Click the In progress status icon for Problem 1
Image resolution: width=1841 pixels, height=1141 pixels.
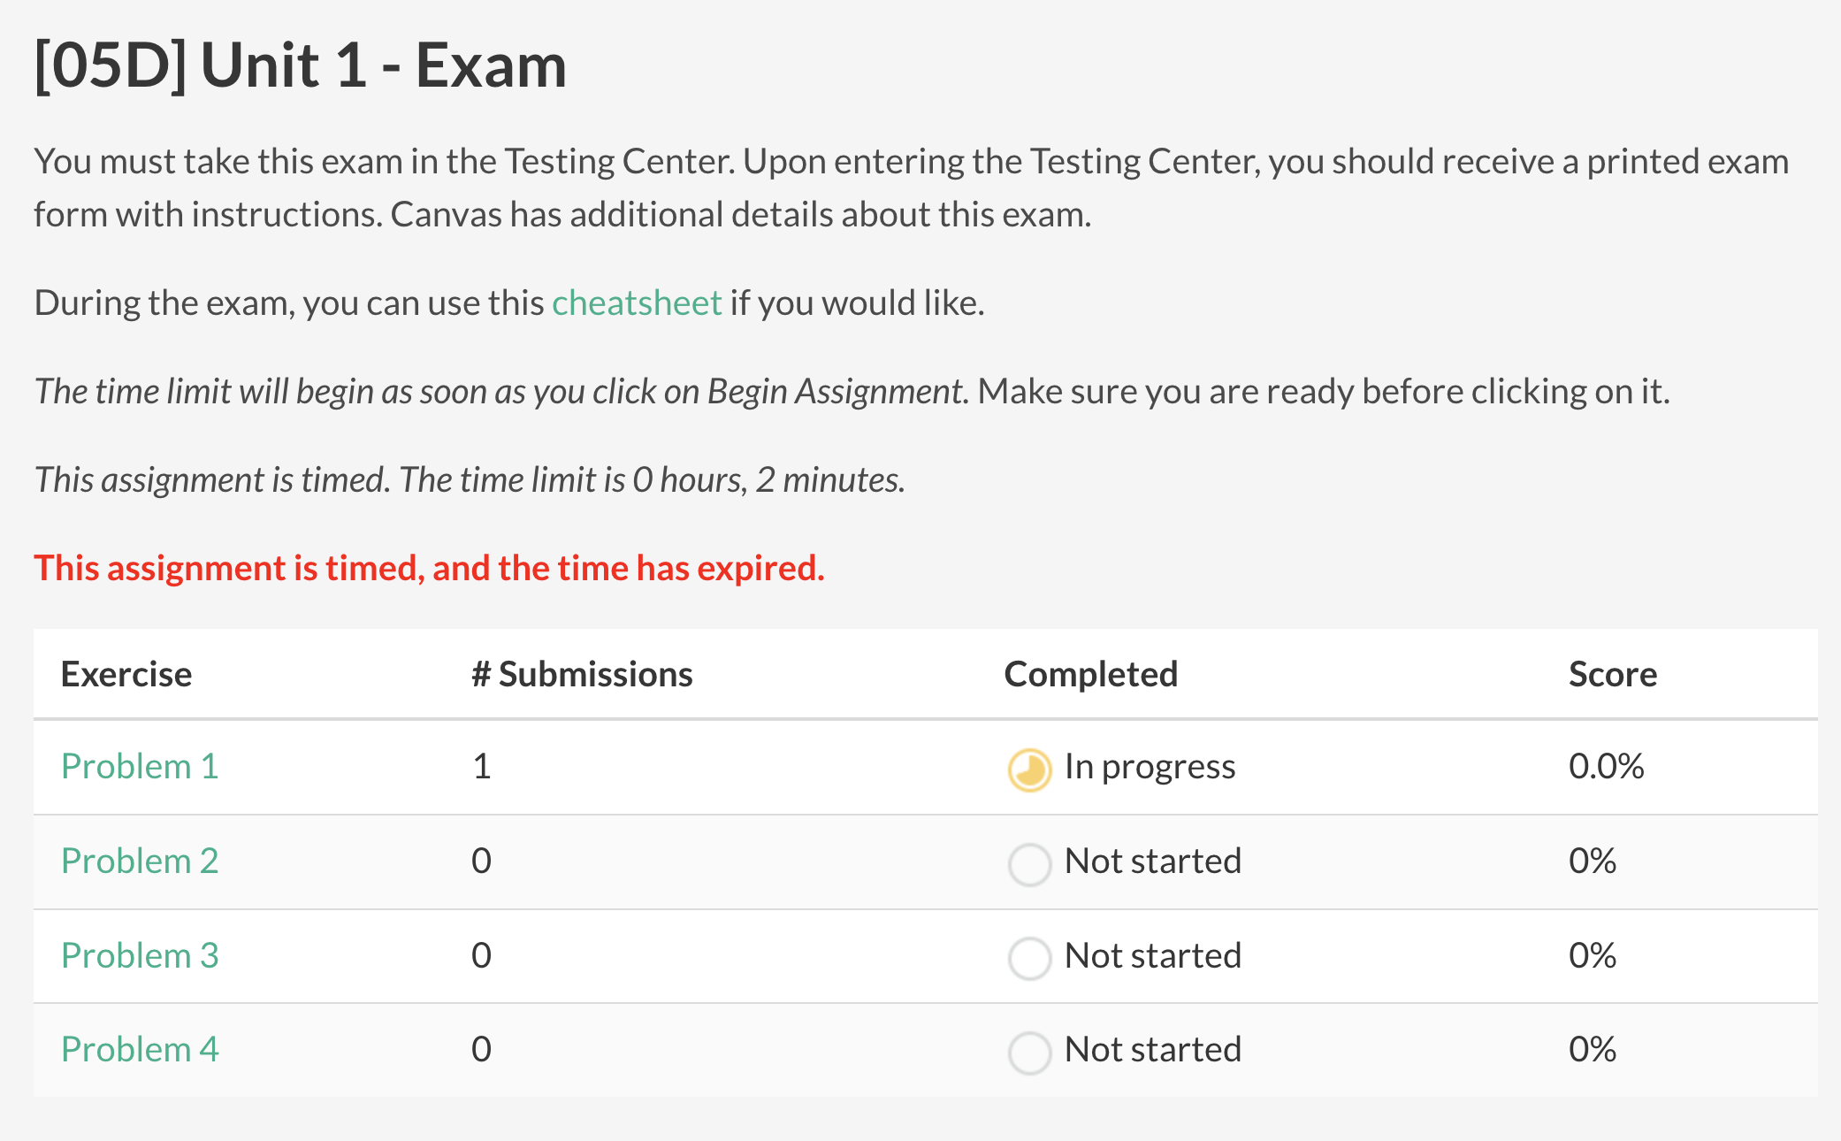[x=1028, y=768]
